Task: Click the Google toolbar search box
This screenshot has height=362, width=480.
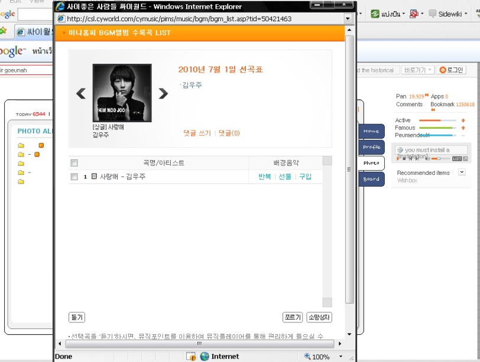Action: pos(35,14)
